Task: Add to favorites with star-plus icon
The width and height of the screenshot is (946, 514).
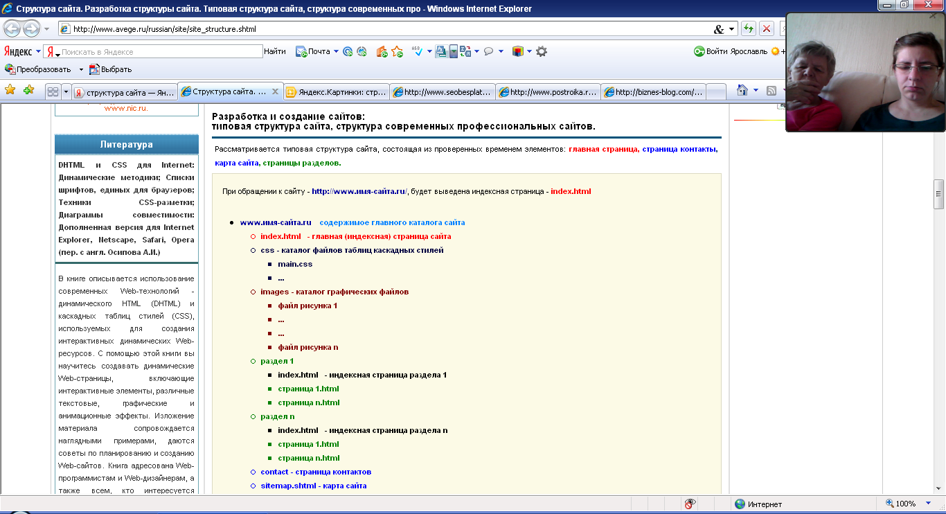Action: click(x=28, y=90)
